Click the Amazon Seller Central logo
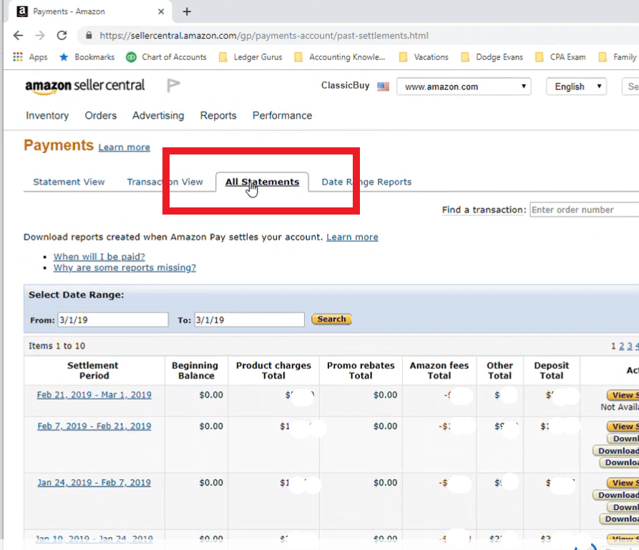 pyautogui.click(x=84, y=86)
